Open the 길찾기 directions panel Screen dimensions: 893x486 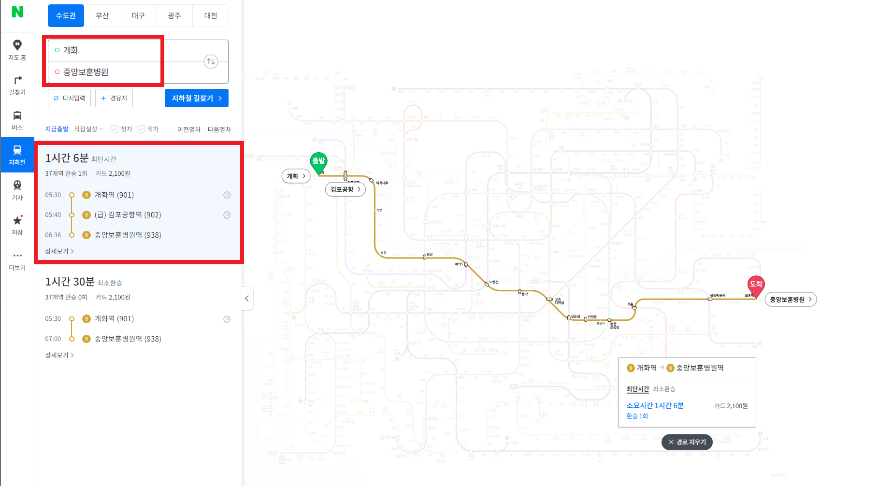(17, 86)
